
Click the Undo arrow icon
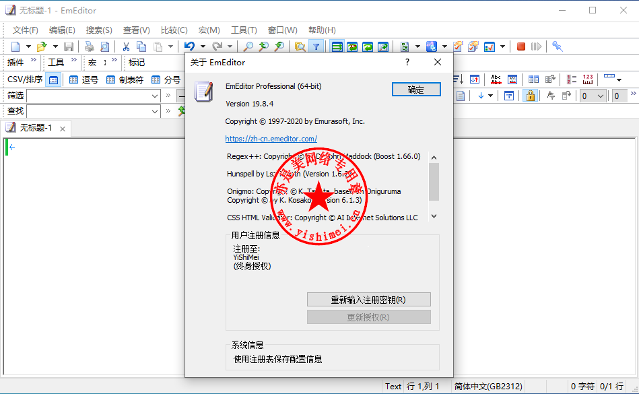tap(189, 46)
